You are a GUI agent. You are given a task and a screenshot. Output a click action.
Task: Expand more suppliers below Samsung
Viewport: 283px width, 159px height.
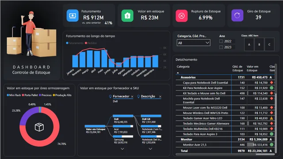(x=122, y=149)
